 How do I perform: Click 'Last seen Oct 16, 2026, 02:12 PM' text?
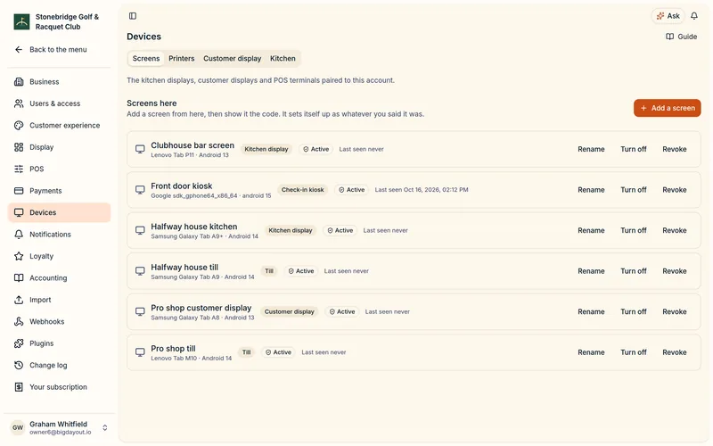pyautogui.click(x=422, y=190)
